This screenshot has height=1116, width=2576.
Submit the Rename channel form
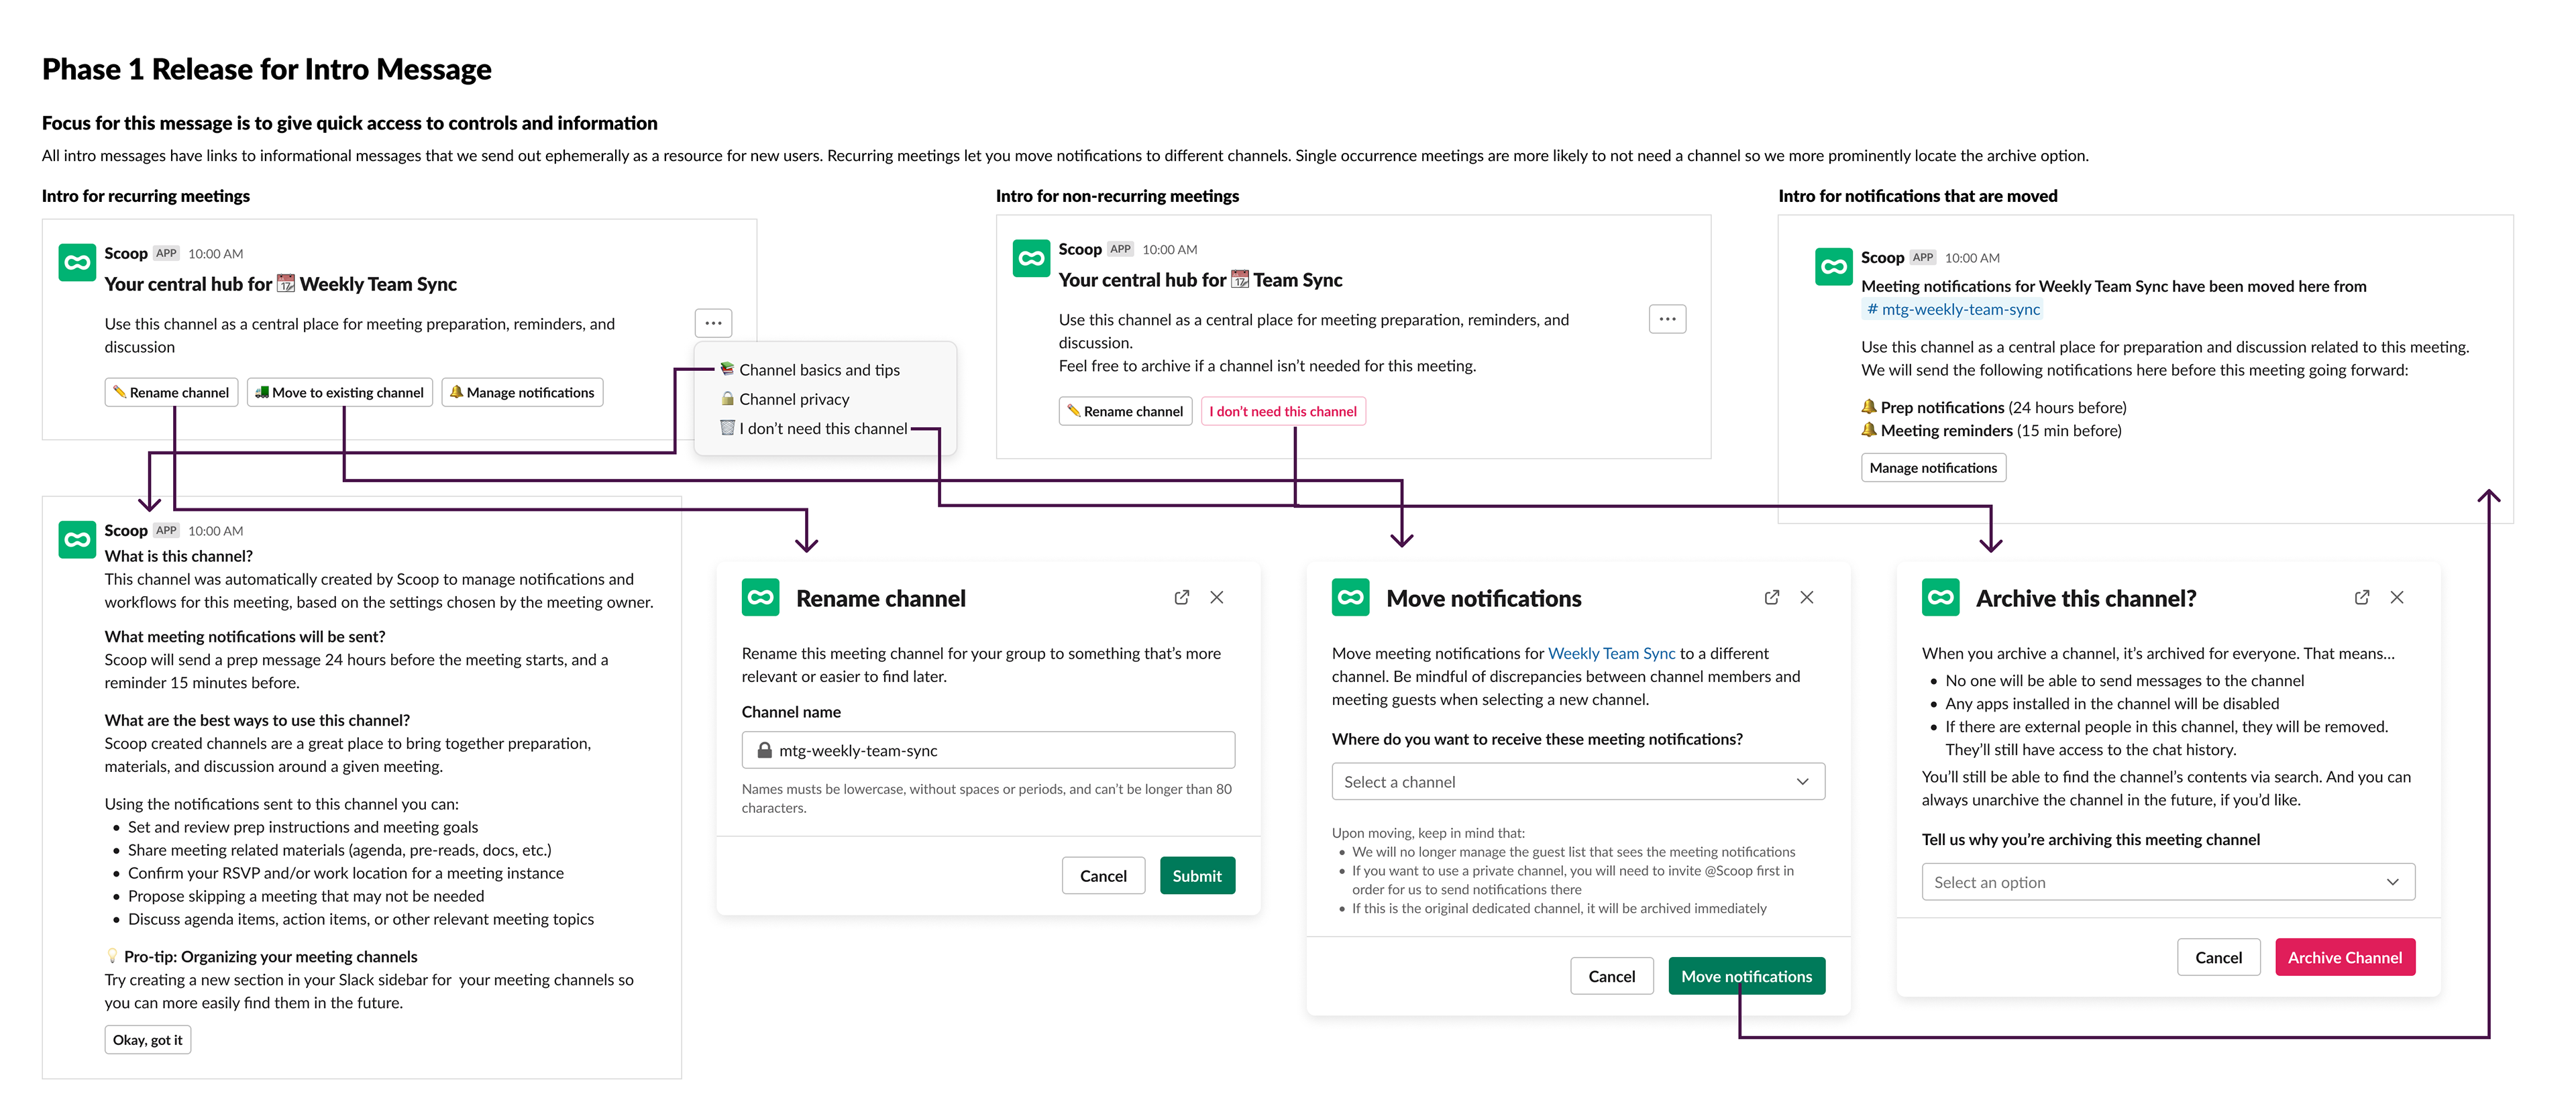pyautogui.click(x=1196, y=876)
